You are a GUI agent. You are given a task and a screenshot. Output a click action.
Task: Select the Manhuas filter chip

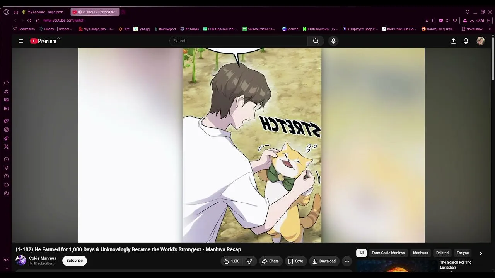click(420, 253)
